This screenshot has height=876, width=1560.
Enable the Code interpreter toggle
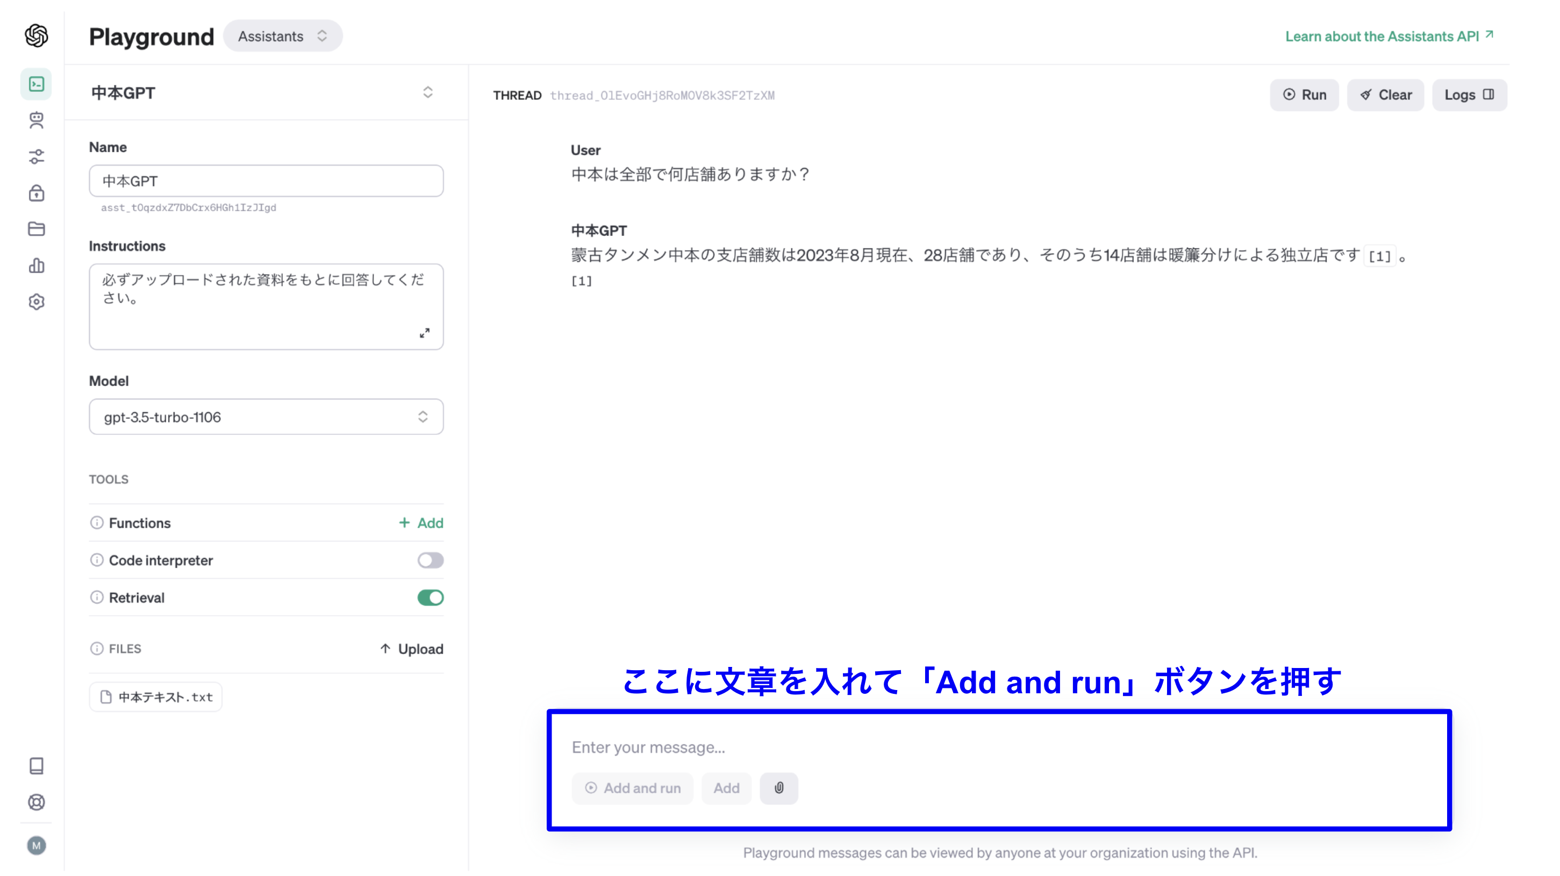point(431,560)
